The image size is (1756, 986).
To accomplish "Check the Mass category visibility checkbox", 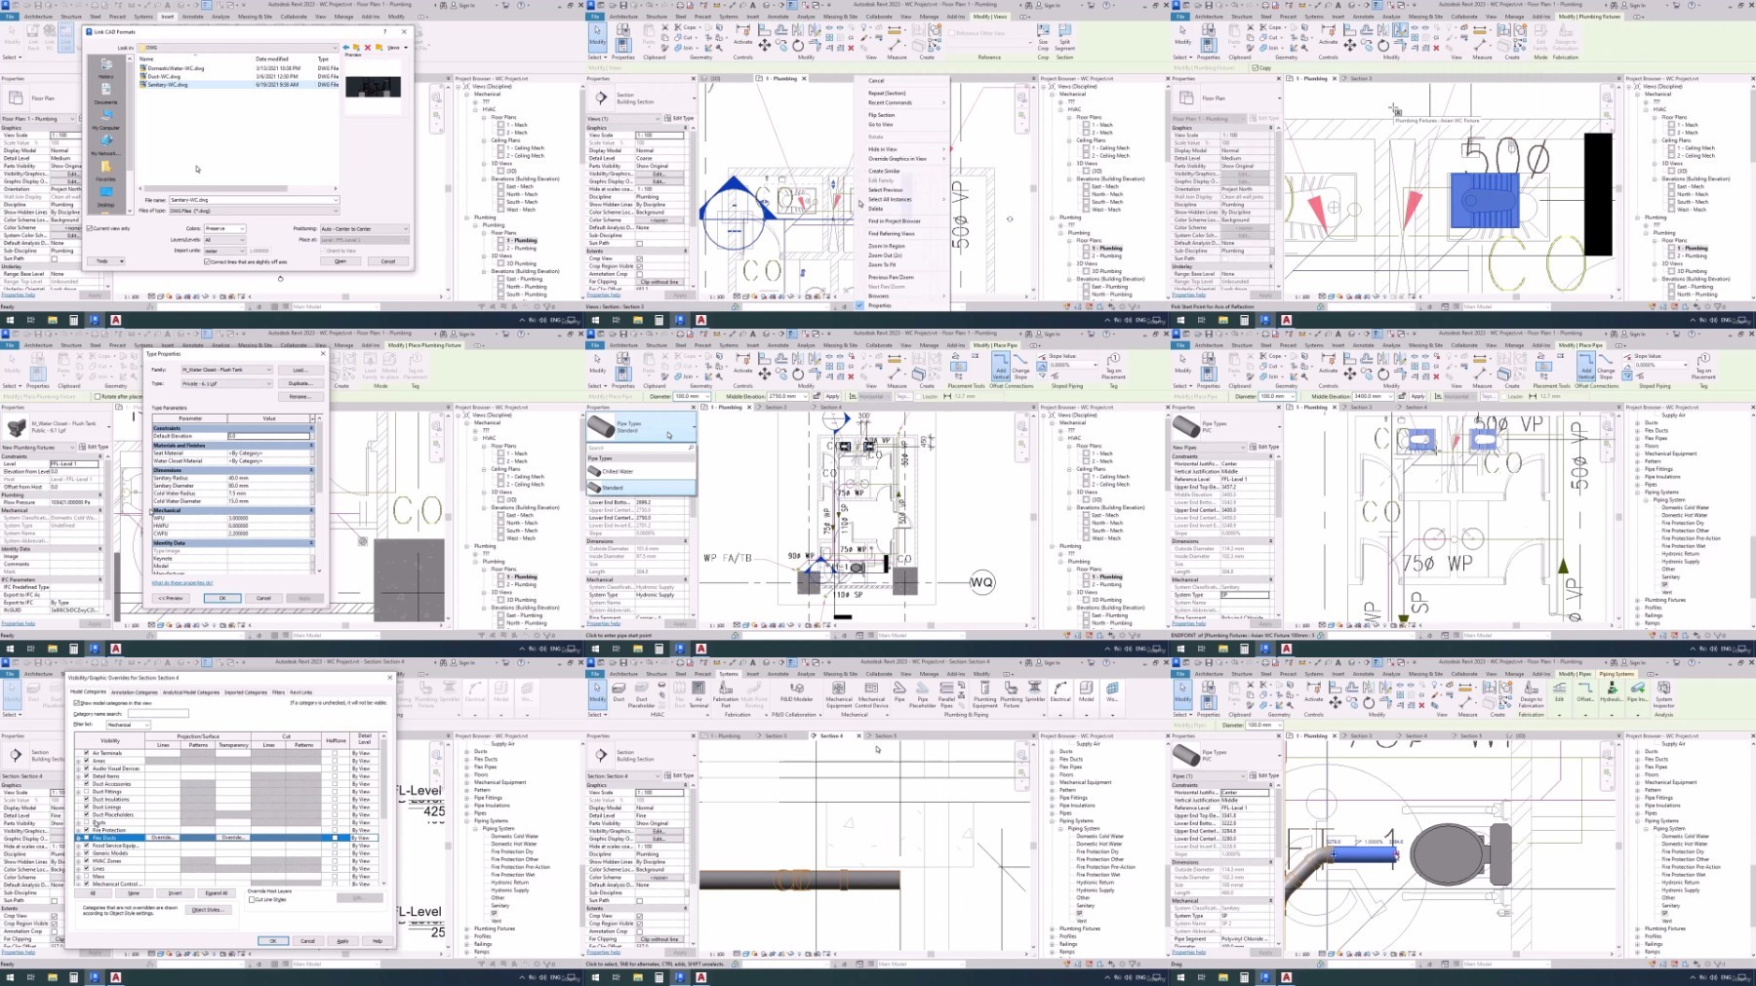I will (x=86, y=876).
